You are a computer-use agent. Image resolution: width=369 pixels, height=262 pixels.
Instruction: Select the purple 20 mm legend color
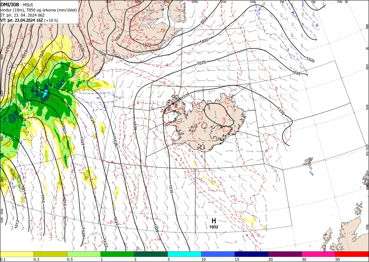pos(285,254)
